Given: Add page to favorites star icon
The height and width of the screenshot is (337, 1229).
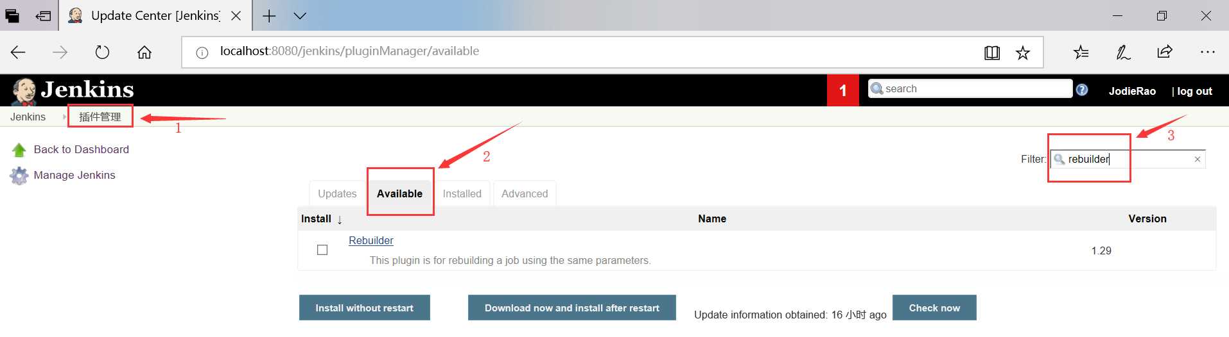Looking at the screenshot, I should point(1023,53).
